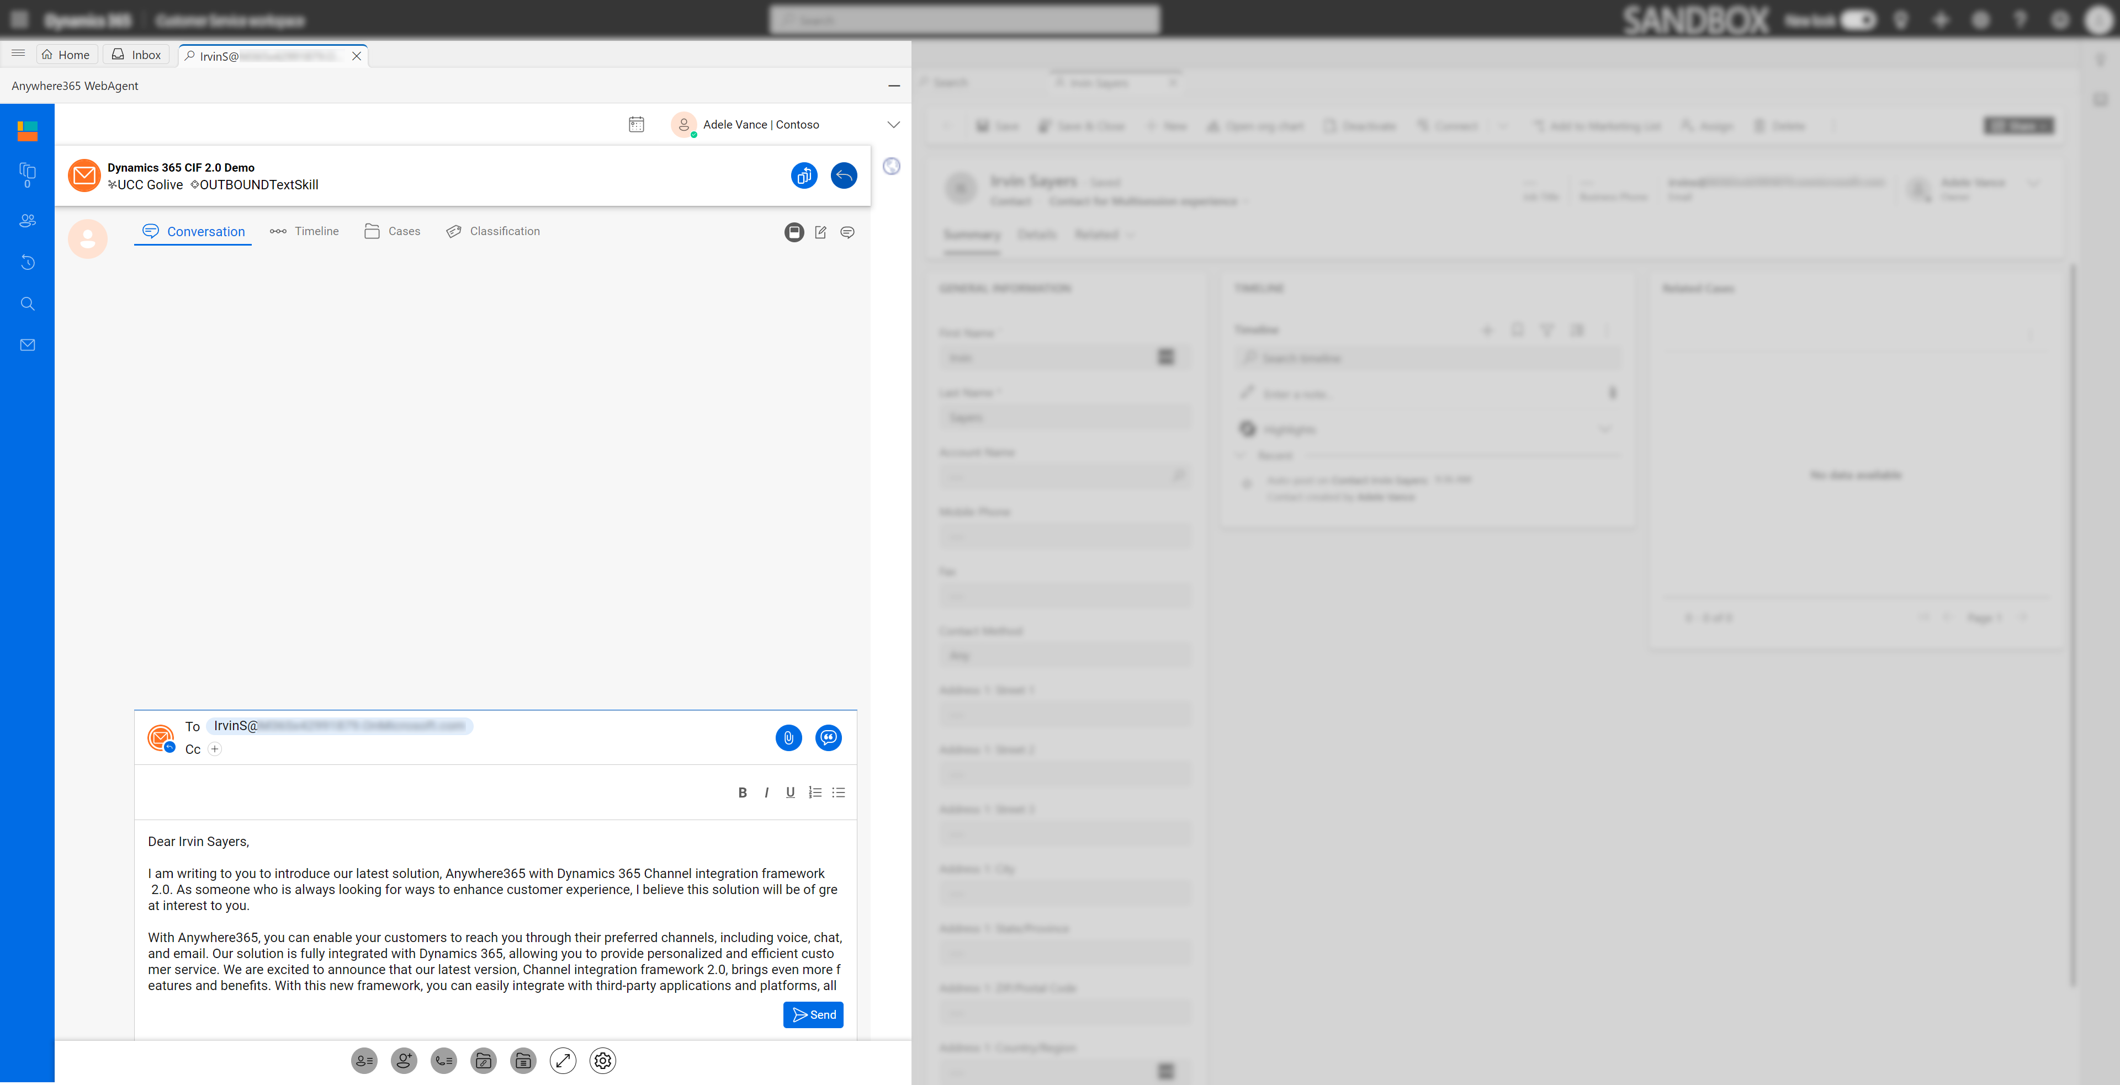Open the search magnifier icon in sidebar
The image size is (2120, 1085).
coord(27,304)
